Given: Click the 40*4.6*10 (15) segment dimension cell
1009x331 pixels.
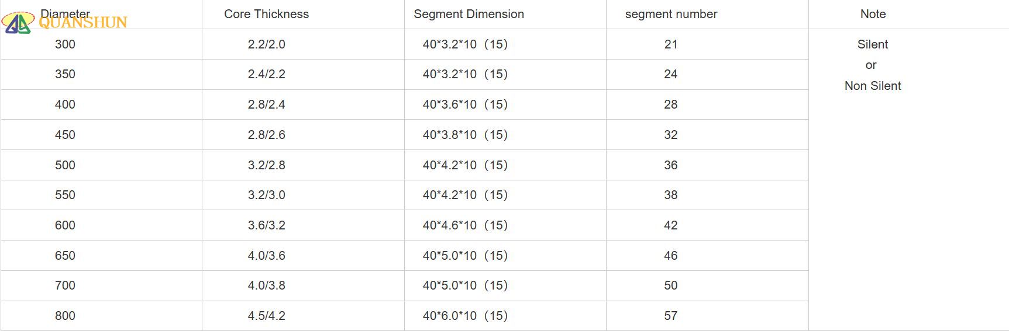Looking at the screenshot, I should point(465,225).
